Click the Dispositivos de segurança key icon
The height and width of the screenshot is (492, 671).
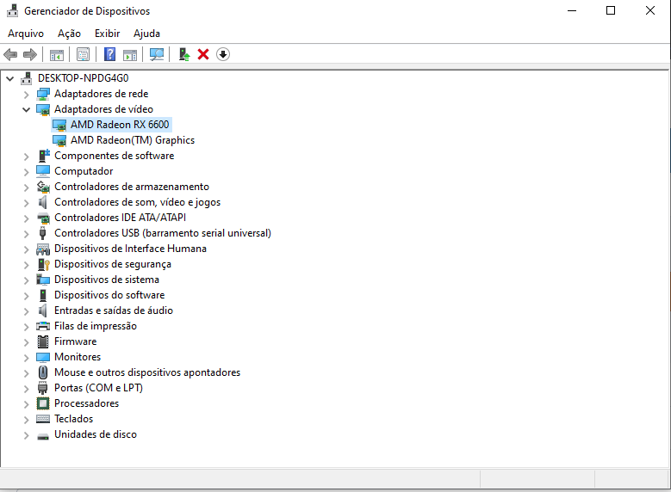pyautogui.click(x=44, y=264)
